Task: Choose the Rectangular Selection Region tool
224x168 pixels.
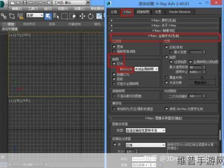Action: pos(65,16)
